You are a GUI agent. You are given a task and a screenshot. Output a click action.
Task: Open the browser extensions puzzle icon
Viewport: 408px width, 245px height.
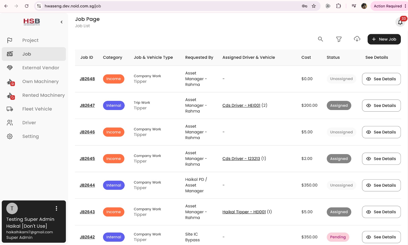pyautogui.click(x=338, y=6)
